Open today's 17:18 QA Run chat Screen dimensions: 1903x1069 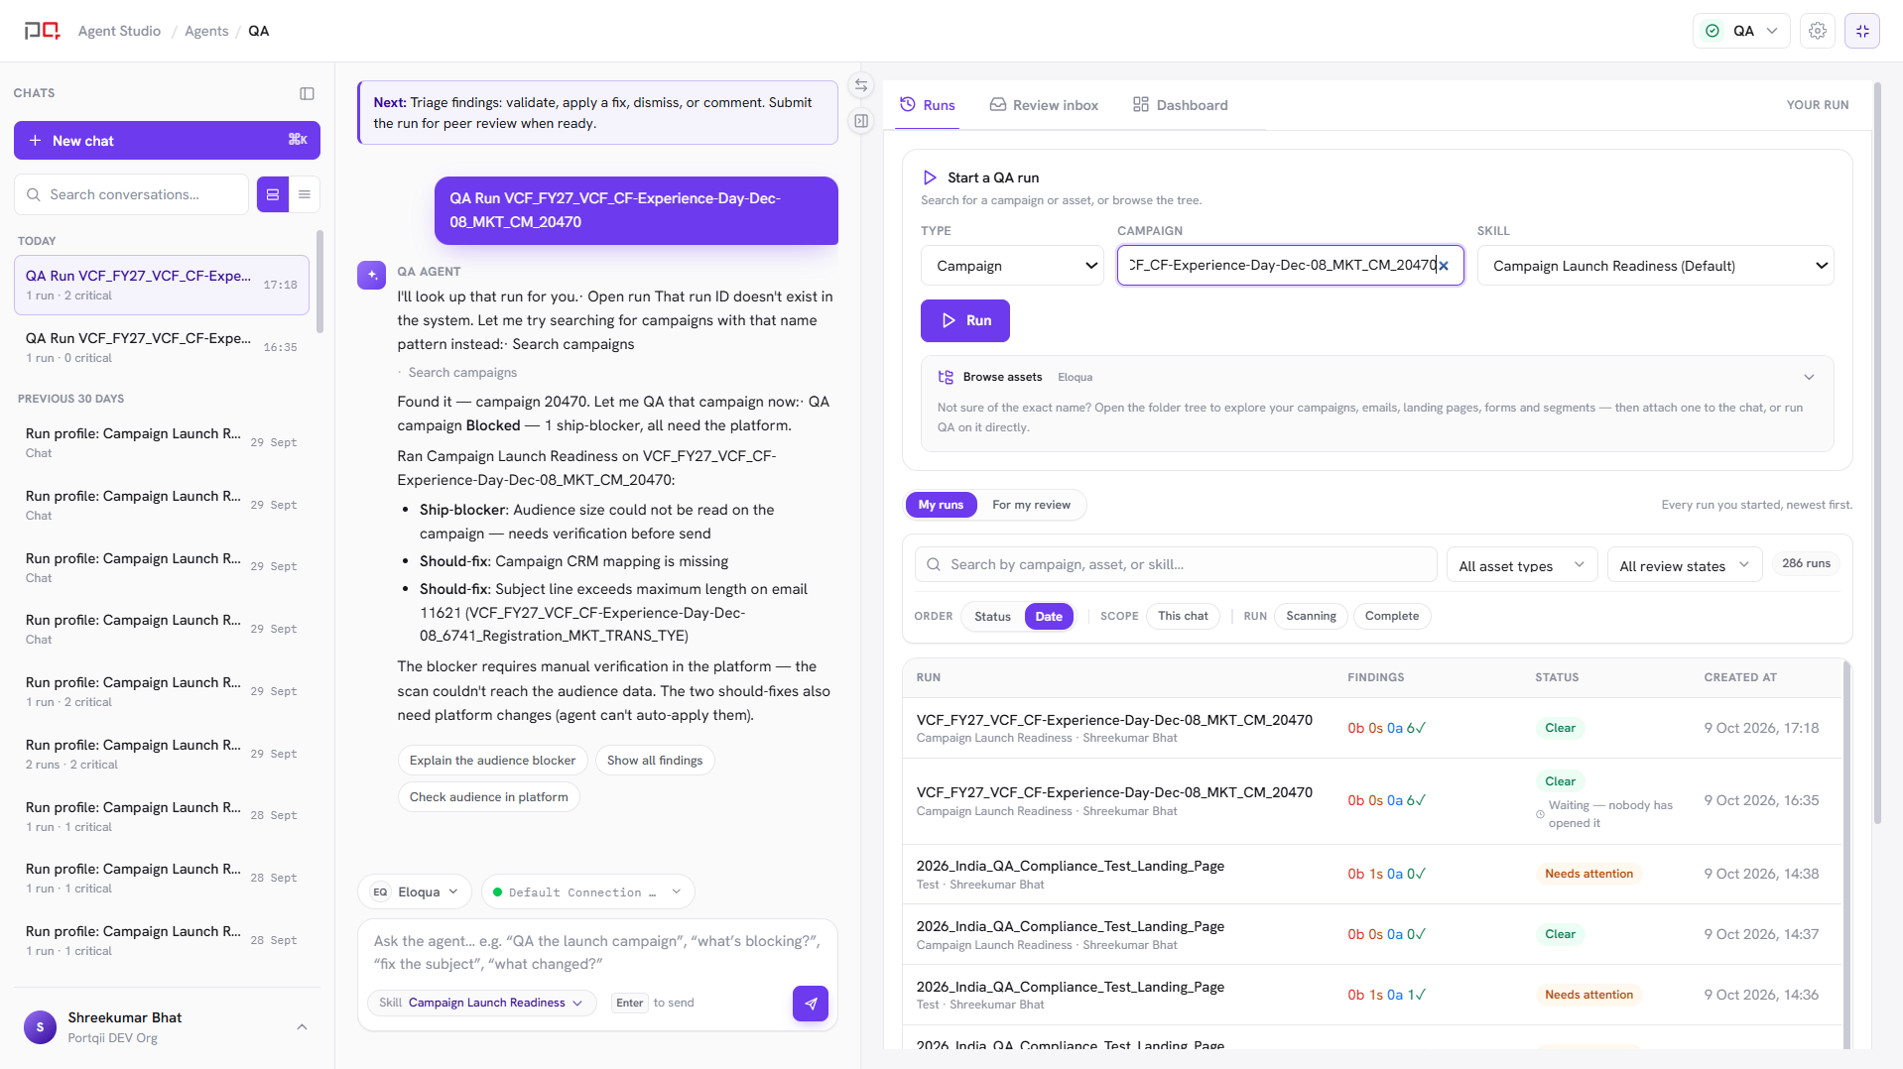(162, 285)
